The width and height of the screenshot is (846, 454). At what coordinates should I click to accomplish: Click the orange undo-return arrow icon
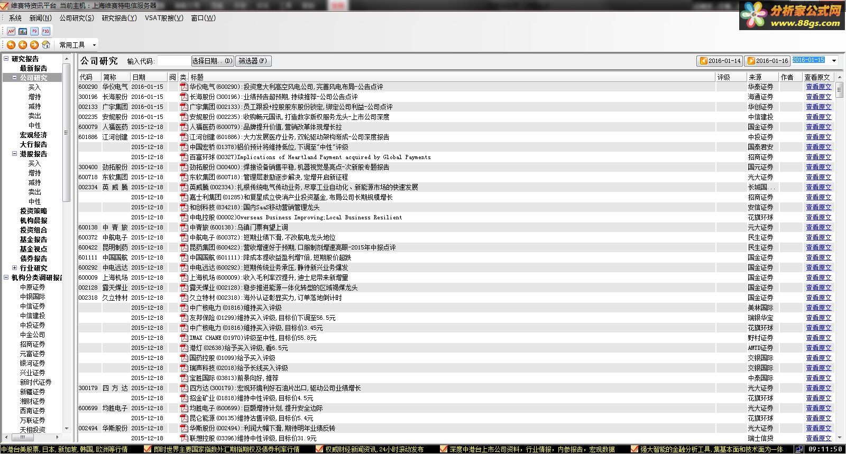click(x=11, y=45)
